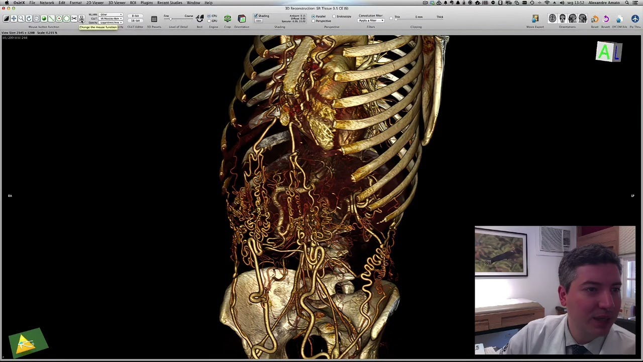Click the Alexandre Amato user menu

(604, 3)
